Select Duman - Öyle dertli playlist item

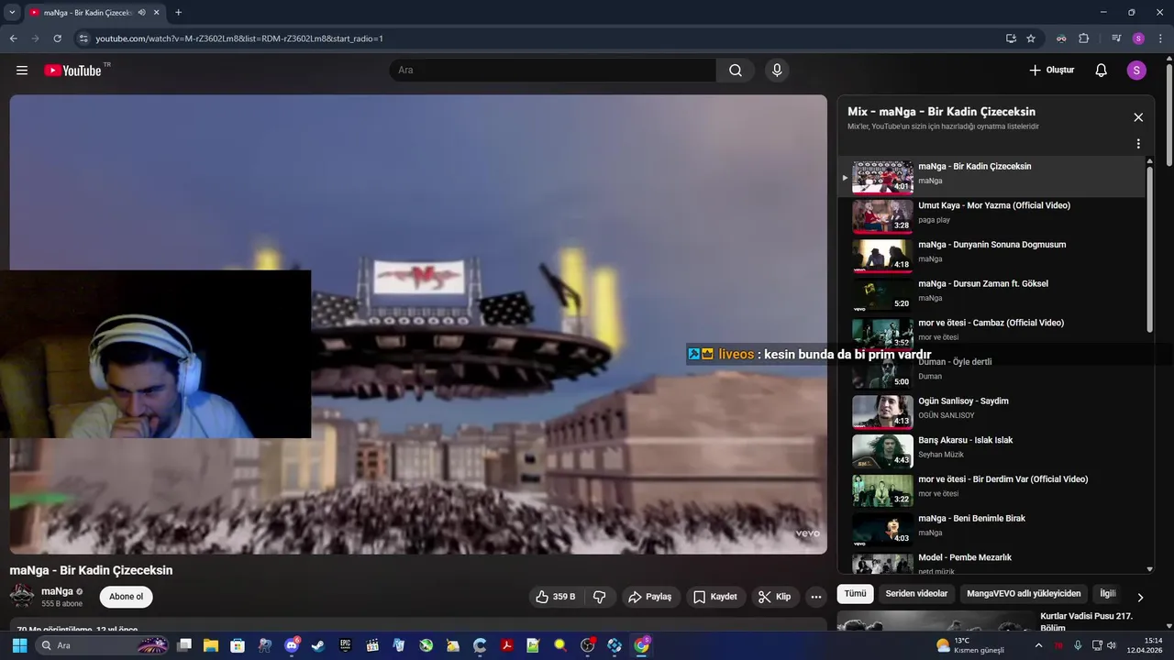(991, 373)
